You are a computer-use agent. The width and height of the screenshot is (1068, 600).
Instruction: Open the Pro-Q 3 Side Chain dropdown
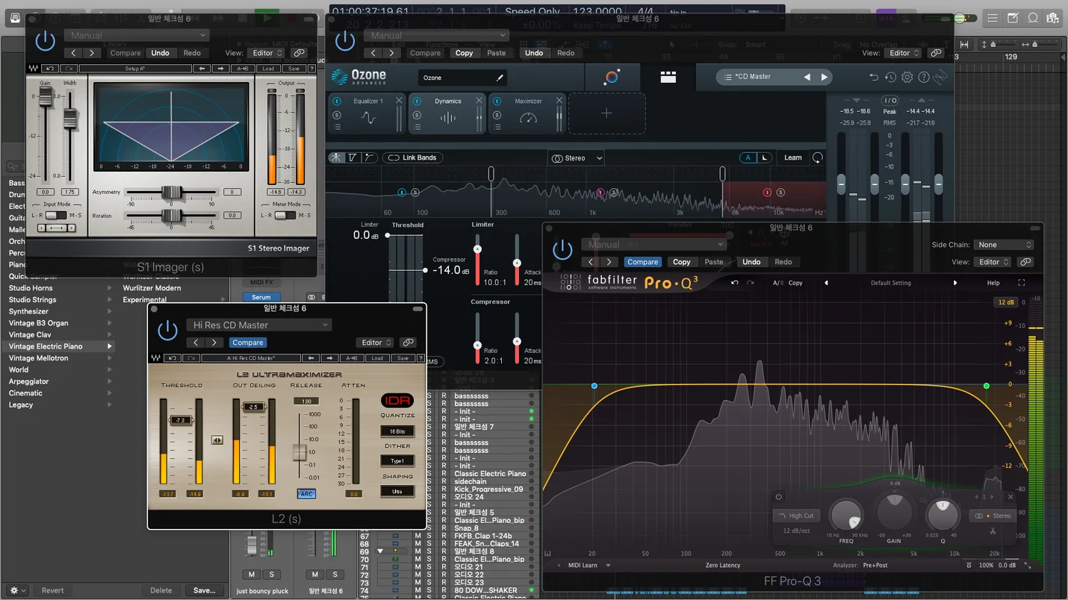coord(1003,245)
